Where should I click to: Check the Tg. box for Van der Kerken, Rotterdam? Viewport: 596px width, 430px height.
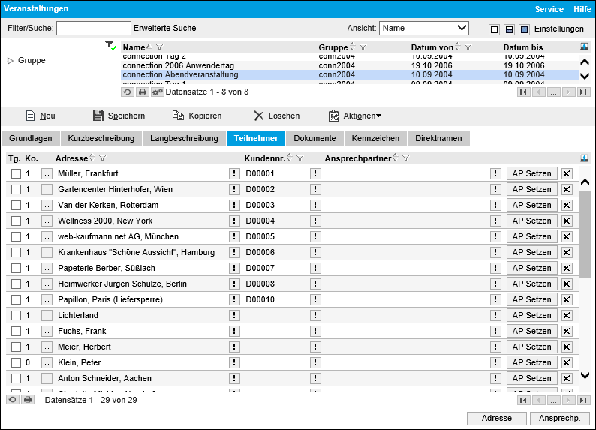(16, 205)
